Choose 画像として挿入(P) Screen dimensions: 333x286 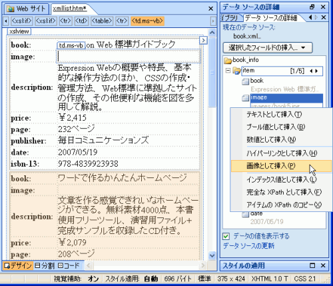click(x=281, y=166)
